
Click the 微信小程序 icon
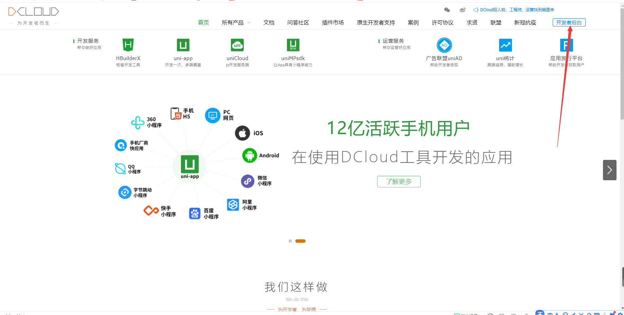pyautogui.click(x=247, y=181)
